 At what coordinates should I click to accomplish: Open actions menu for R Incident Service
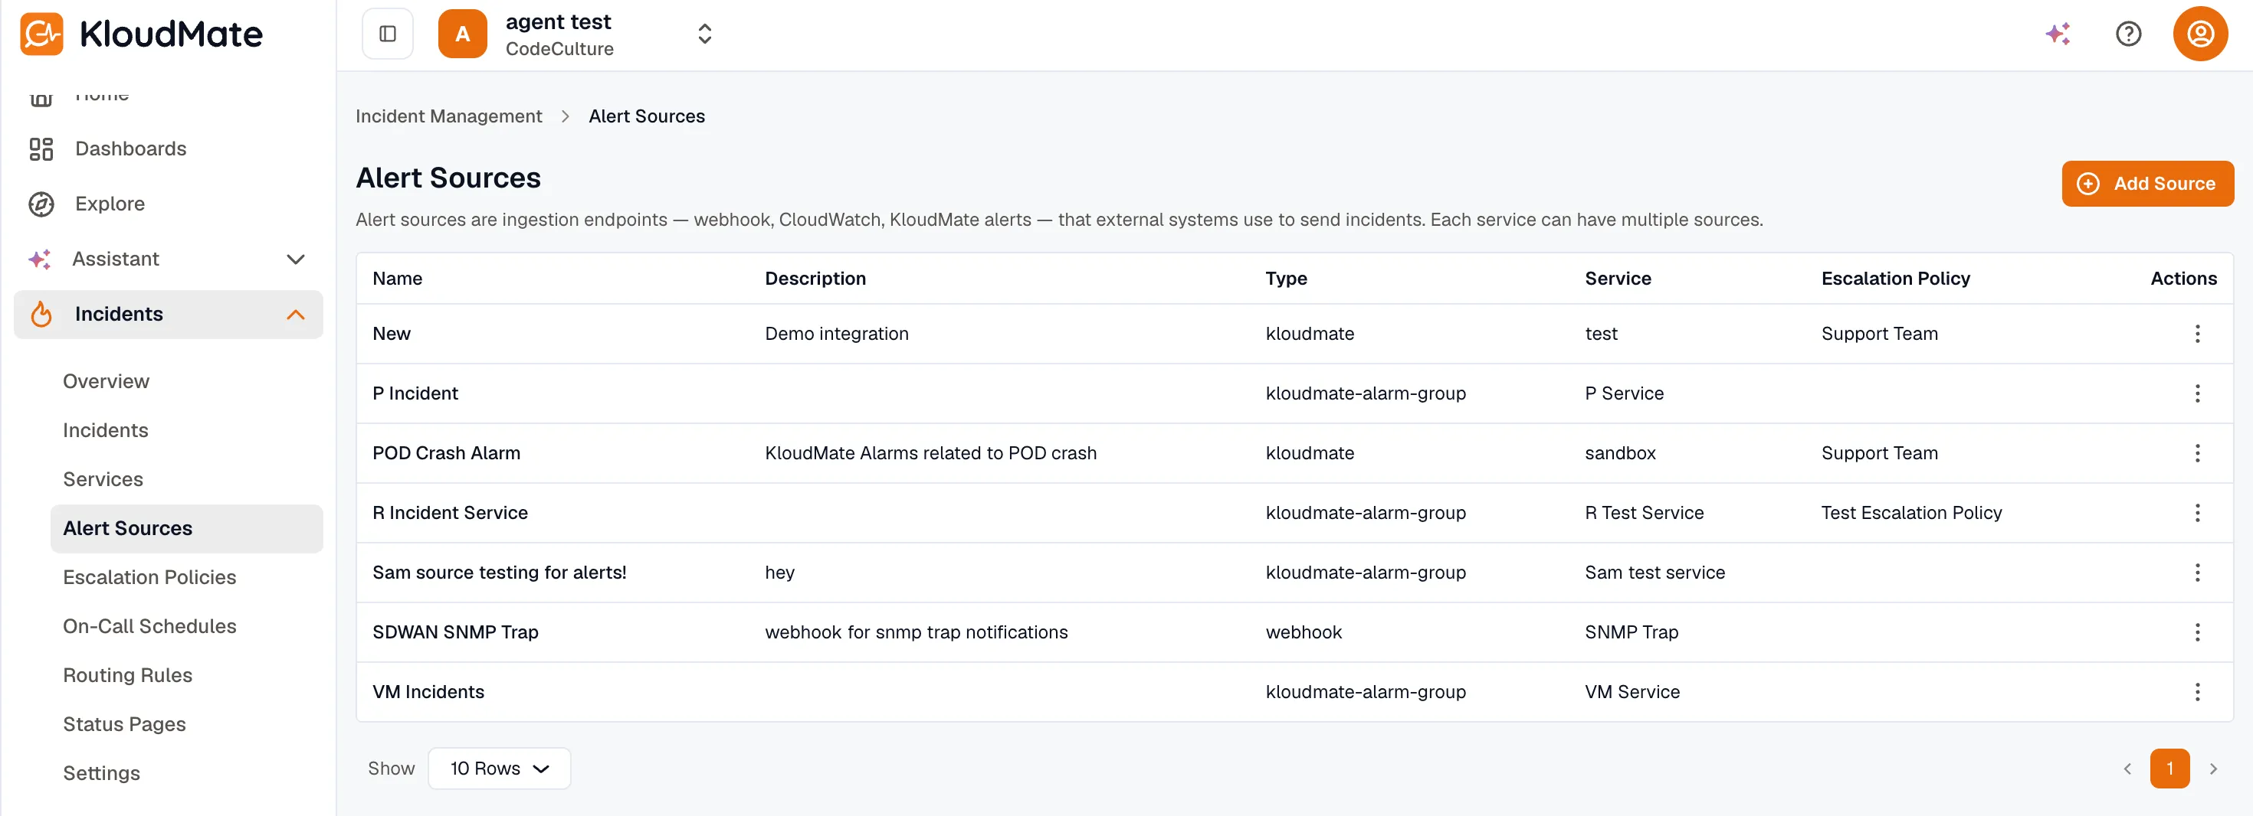(2196, 513)
